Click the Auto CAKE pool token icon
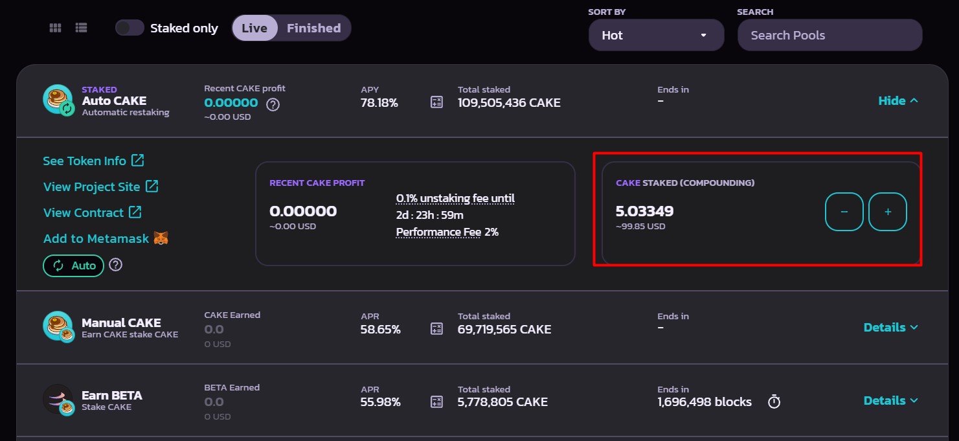This screenshot has height=441, width=959. [58, 100]
